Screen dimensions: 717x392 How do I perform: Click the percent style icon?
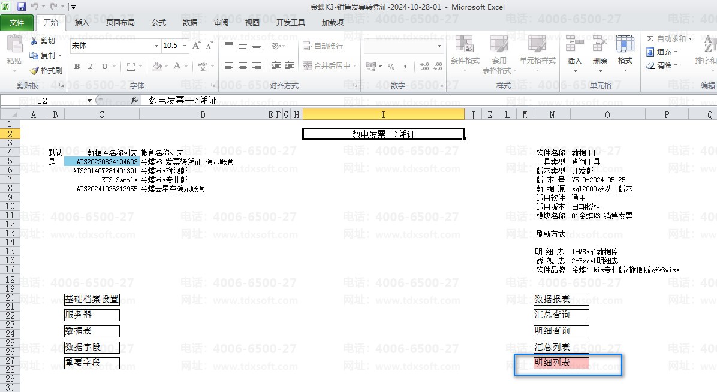click(x=391, y=67)
